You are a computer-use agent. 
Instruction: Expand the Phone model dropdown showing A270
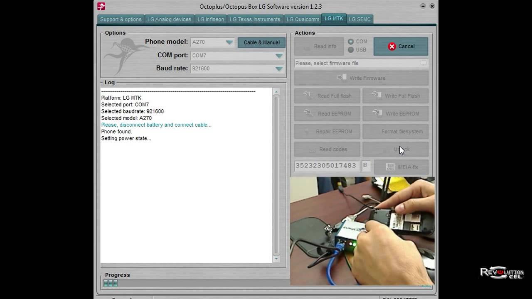click(x=229, y=42)
